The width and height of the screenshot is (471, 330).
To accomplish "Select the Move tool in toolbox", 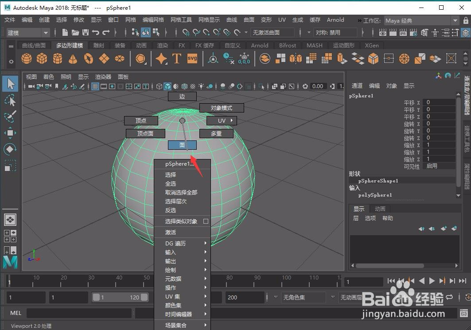I will pyautogui.click(x=10, y=133).
